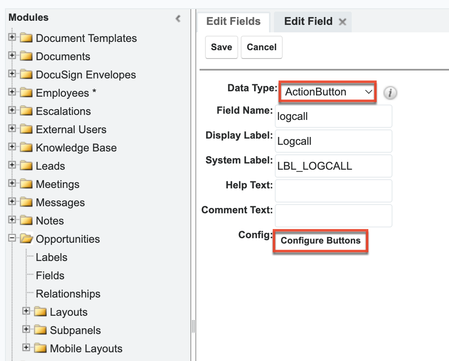Click the Cancel button
Image resolution: width=449 pixels, height=361 pixels.
pos(262,47)
